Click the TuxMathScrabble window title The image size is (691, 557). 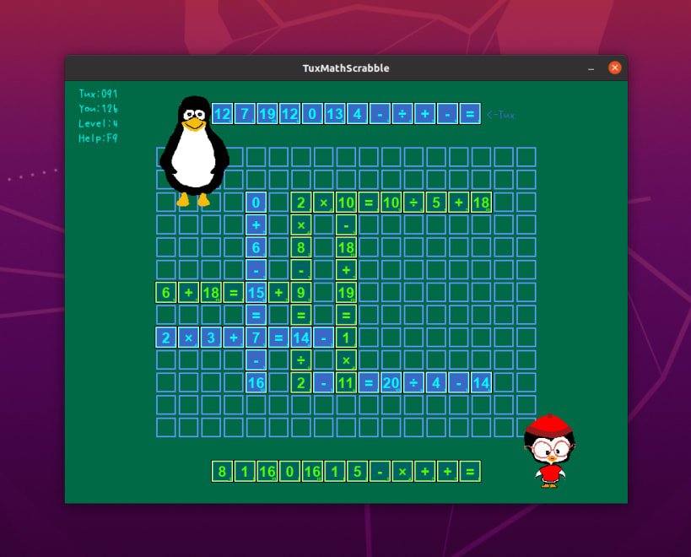tap(346, 68)
